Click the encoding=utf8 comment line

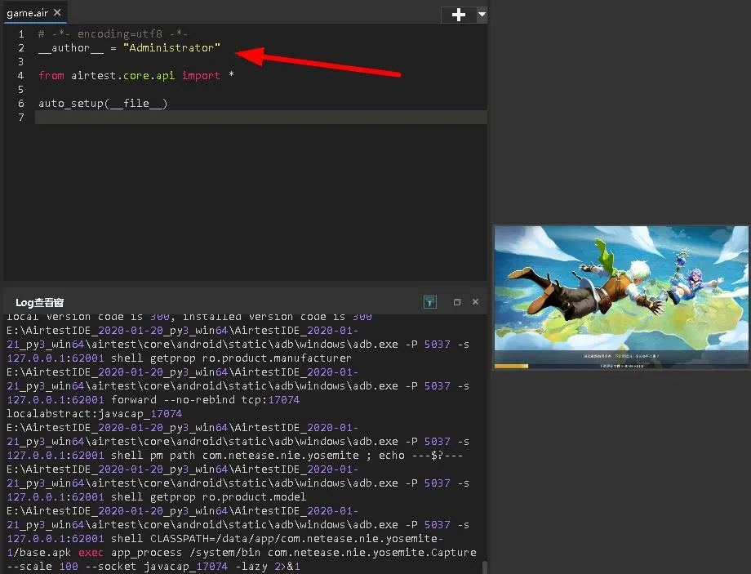113,34
